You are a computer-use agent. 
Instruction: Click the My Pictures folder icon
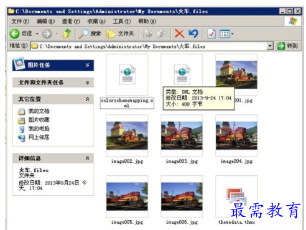(21, 120)
